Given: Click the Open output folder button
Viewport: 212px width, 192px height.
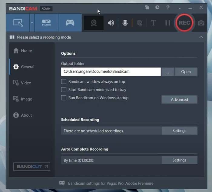Looking at the screenshot, I should pos(186,72).
